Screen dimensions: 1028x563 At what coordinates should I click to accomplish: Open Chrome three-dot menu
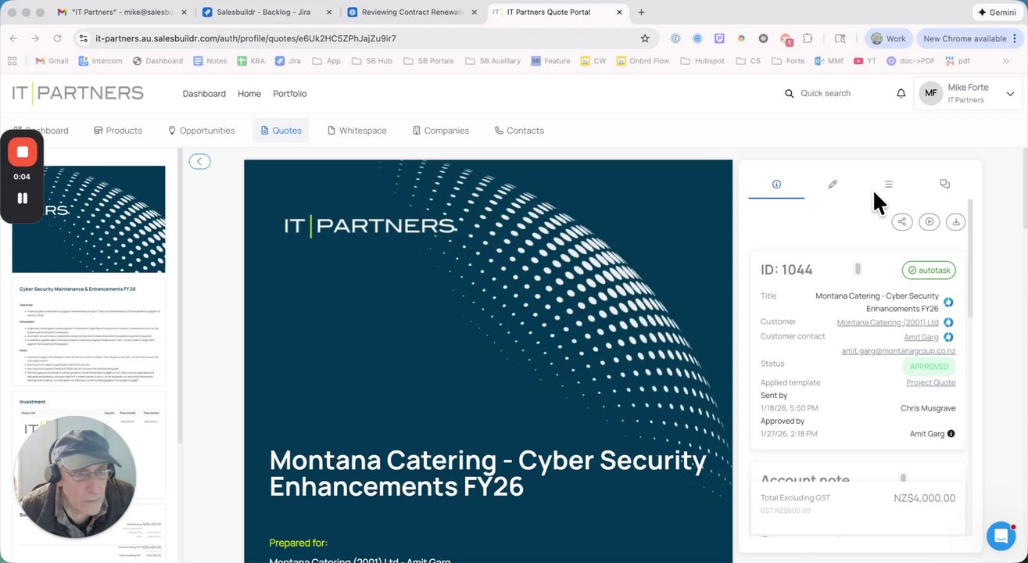[x=1013, y=38]
